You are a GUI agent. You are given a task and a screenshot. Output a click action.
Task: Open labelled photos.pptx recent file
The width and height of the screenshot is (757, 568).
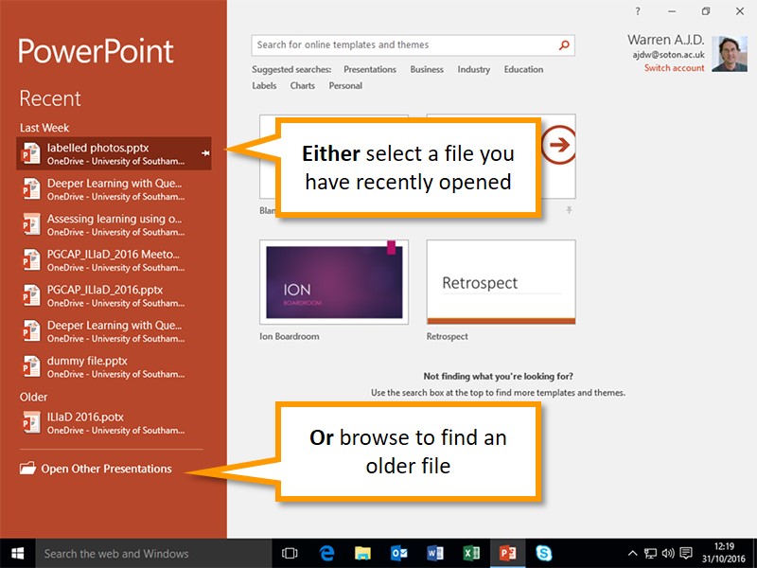coord(114,153)
